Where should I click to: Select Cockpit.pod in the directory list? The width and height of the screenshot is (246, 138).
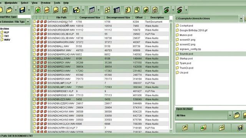(x=186, y=26)
